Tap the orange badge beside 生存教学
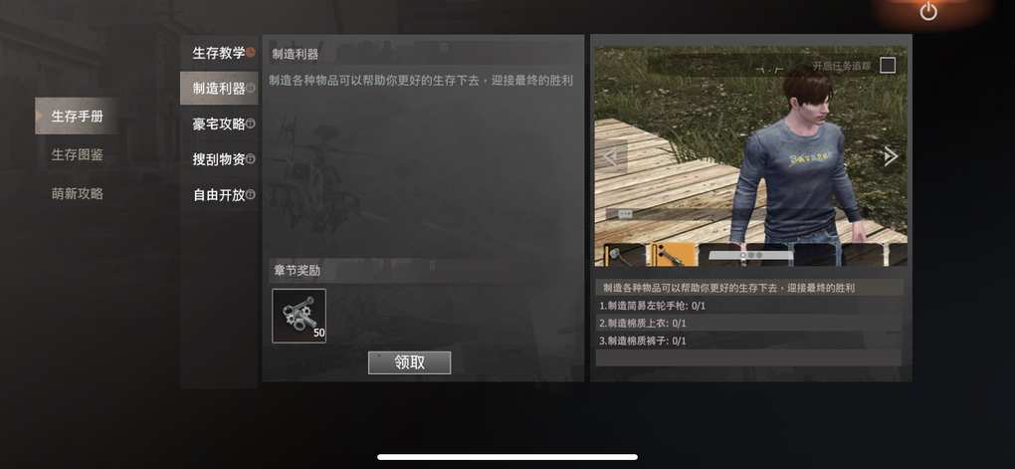The height and width of the screenshot is (469, 1015). 251,52
